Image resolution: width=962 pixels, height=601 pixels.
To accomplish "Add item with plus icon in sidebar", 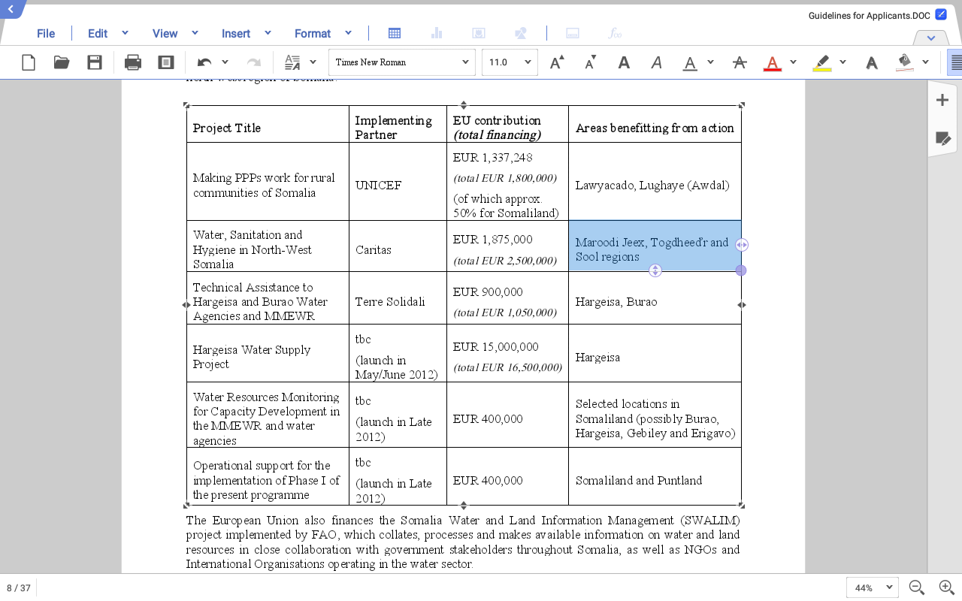I will tap(942, 100).
